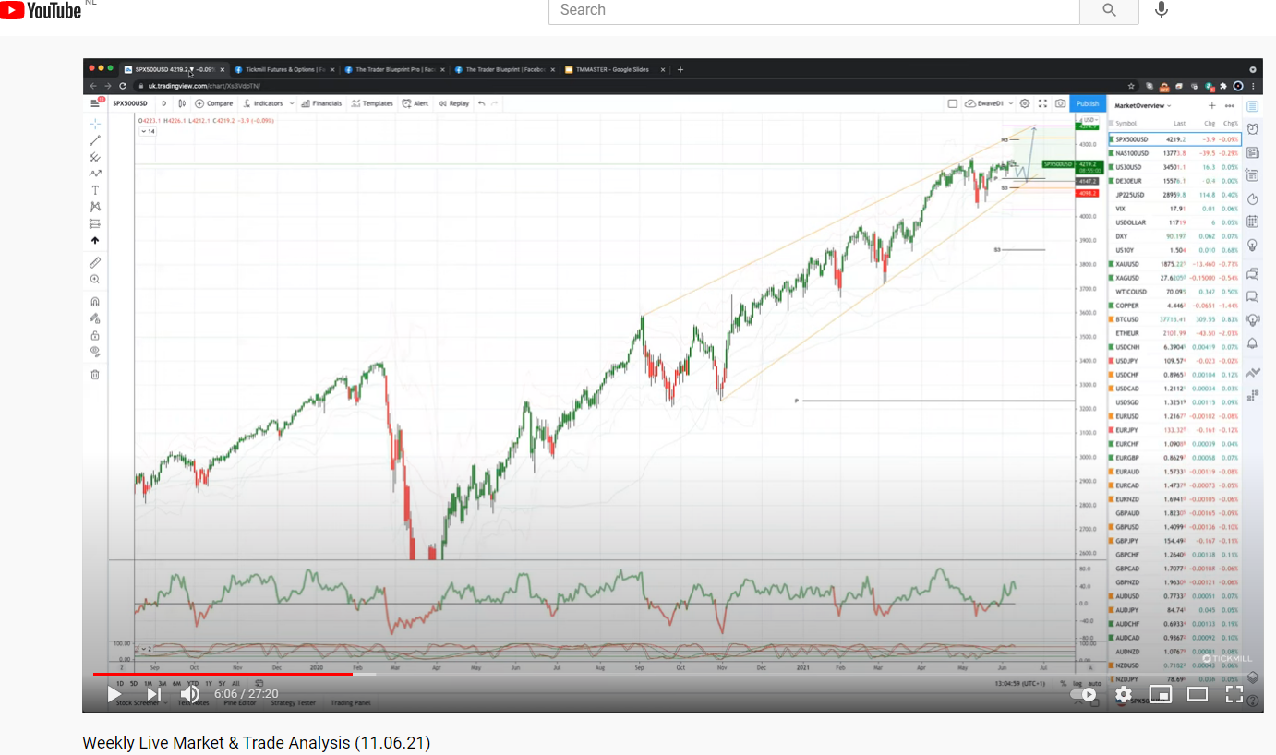Image resolution: width=1276 pixels, height=755 pixels.
Task: Click the SPX500USD symbol search field
Action: pyautogui.click(x=131, y=103)
